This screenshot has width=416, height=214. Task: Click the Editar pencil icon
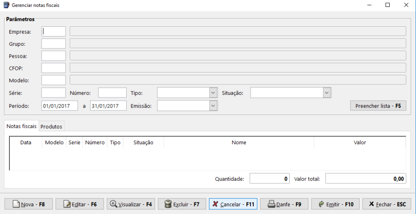click(67, 204)
